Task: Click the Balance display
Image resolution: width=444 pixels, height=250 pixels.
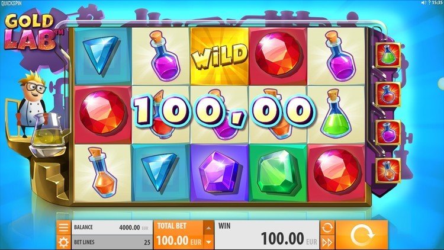Action: [x=112, y=227]
